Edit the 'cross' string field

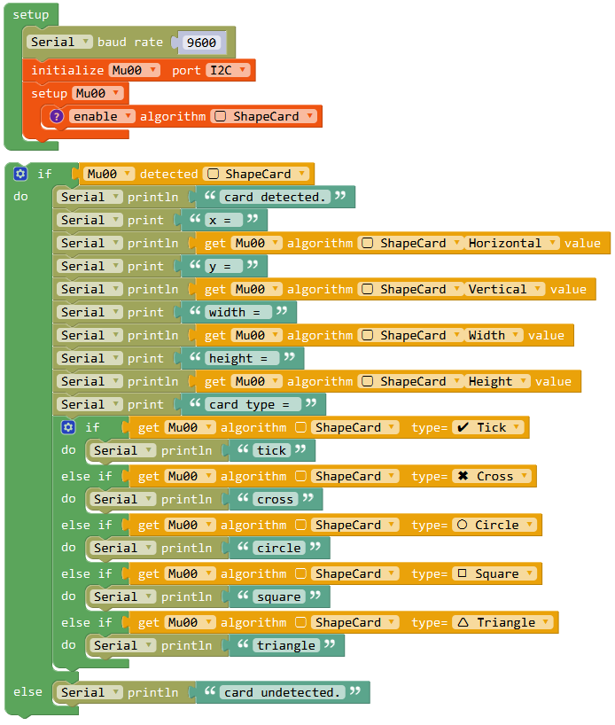click(275, 499)
